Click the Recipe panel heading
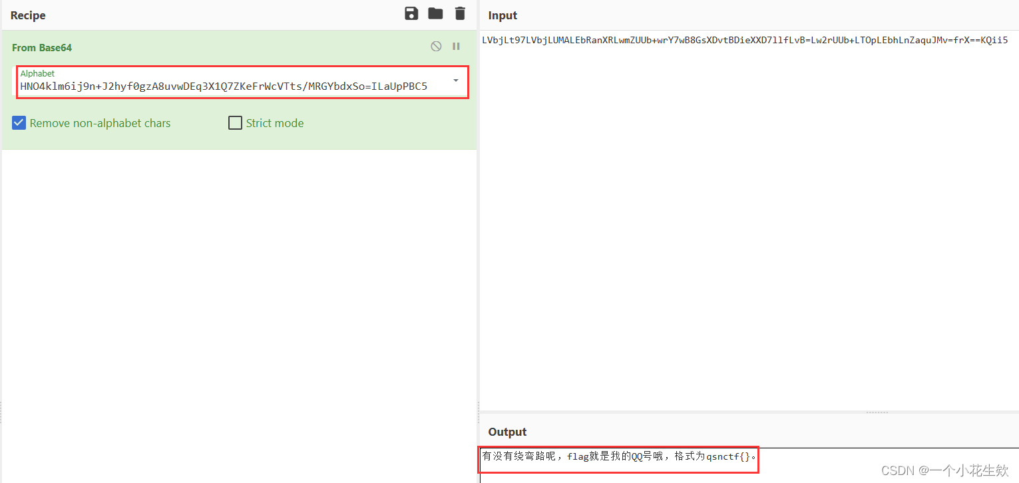Image resolution: width=1019 pixels, height=483 pixels. click(x=28, y=15)
